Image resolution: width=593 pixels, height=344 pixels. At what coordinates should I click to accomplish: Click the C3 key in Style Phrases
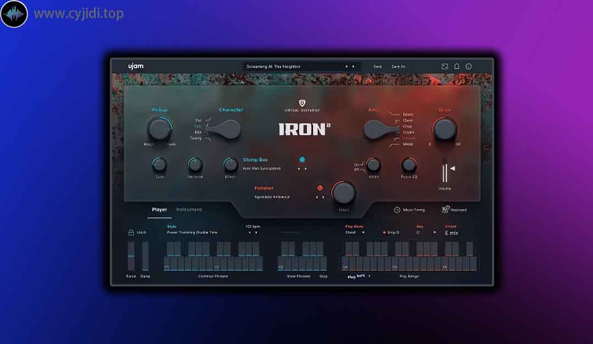pyautogui.click(x=281, y=263)
